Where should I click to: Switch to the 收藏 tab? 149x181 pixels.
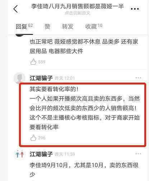(94, 26)
